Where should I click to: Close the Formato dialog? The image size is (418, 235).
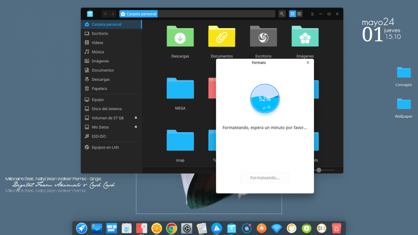coord(308,62)
